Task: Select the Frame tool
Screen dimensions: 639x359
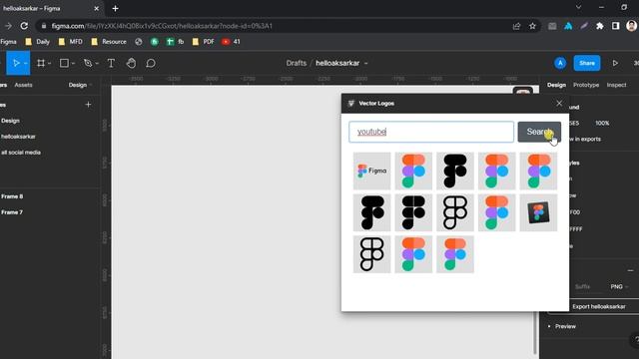Action: pyautogui.click(x=41, y=63)
